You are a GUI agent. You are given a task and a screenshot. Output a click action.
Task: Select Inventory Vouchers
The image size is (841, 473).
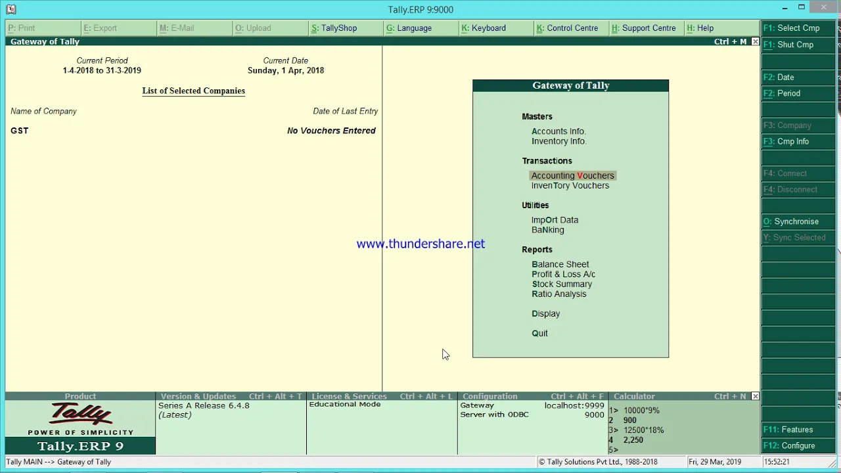(570, 185)
